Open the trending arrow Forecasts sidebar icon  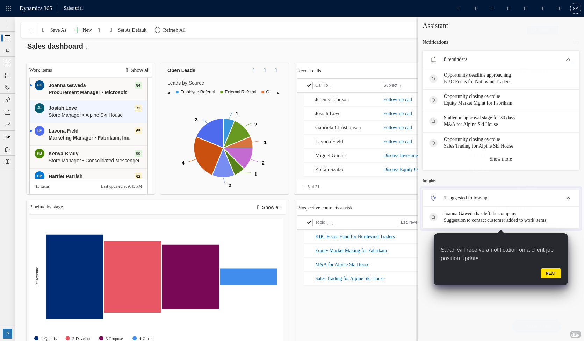click(8, 125)
